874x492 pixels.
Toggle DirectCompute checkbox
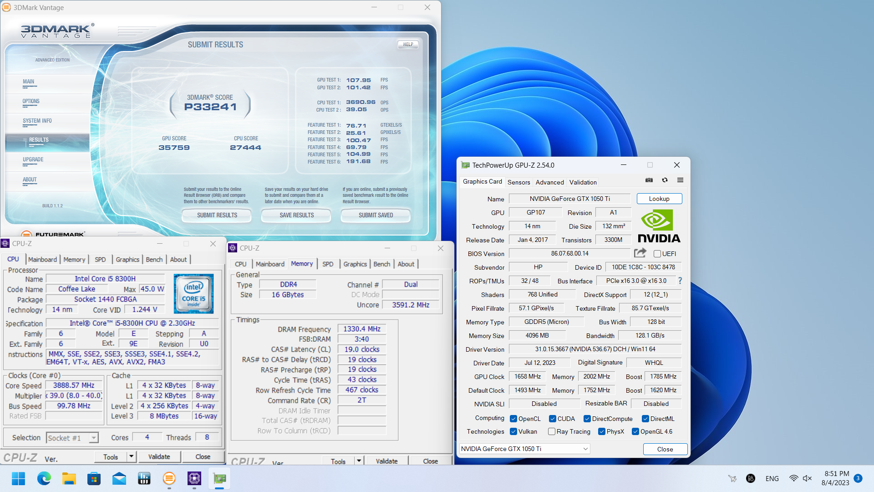[587, 419]
